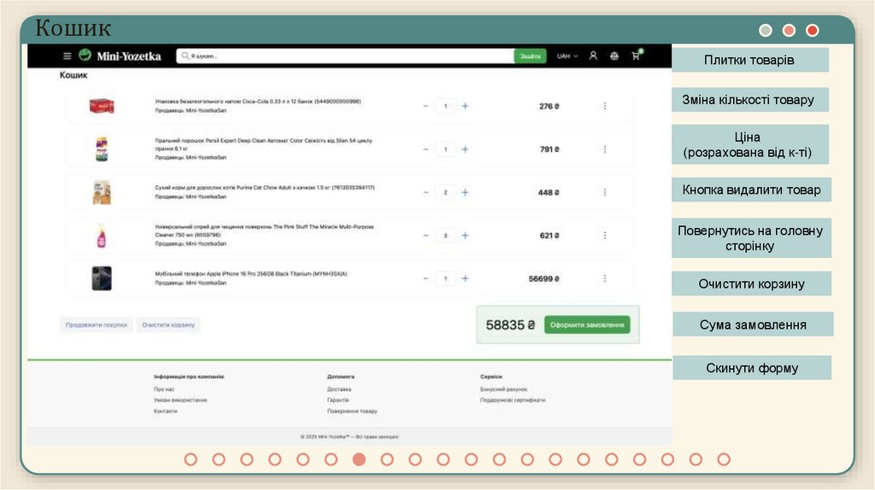Click 'Оформити замовлення' checkout button
This screenshot has height=490, width=875.
point(587,325)
